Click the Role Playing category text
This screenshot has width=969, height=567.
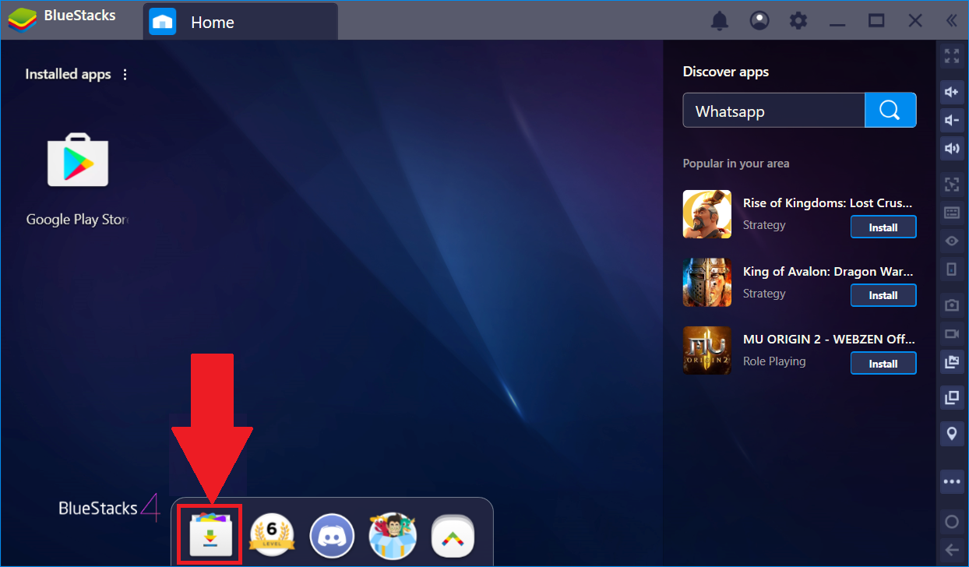coord(774,361)
